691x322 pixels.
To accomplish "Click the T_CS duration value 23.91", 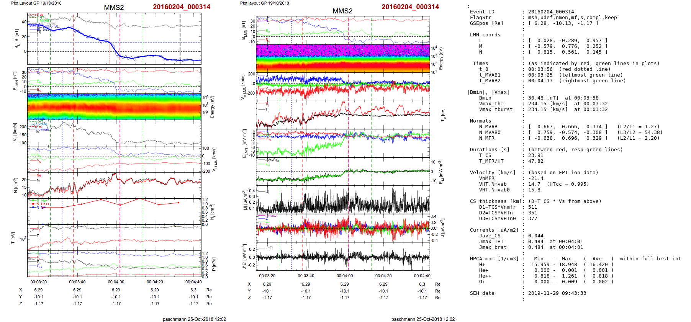I will tap(535, 155).
